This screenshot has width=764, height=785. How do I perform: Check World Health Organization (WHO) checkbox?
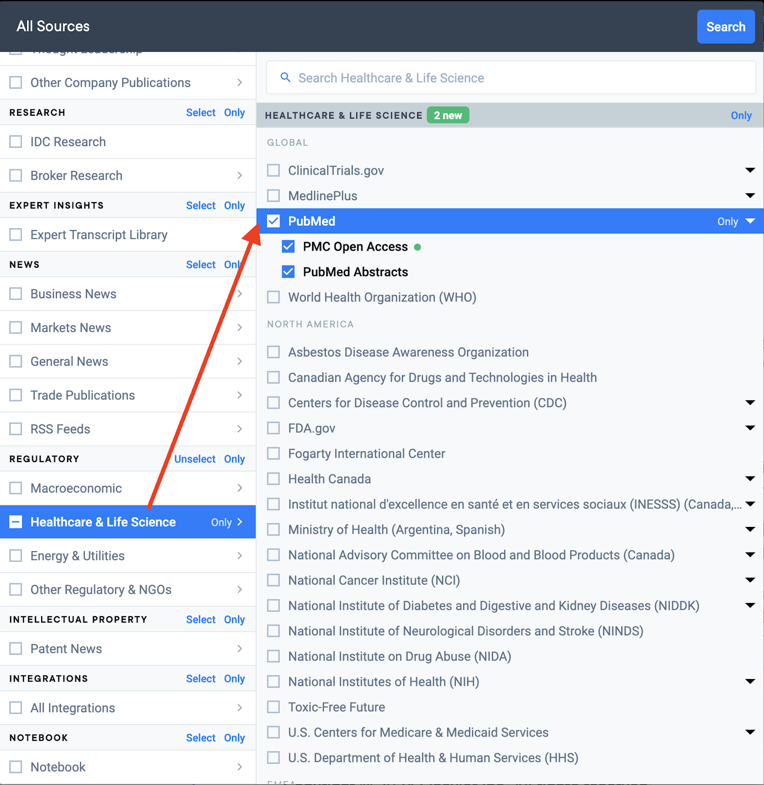coord(273,297)
